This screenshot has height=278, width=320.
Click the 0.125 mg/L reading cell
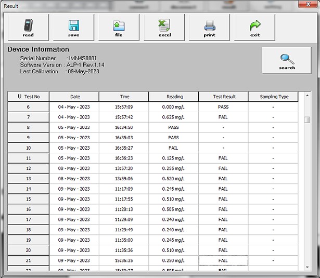coord(174,158)
